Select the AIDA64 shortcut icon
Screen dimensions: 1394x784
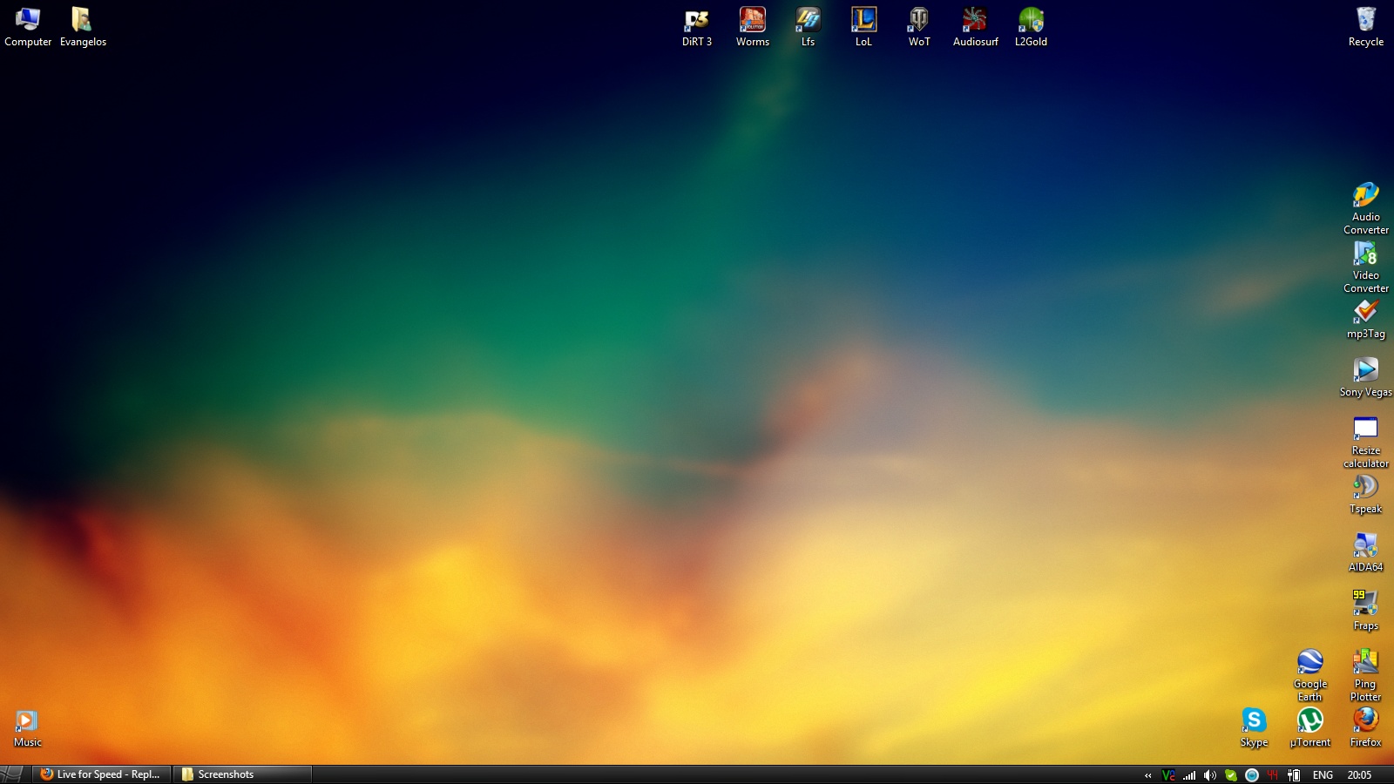tap(1366, 552)
